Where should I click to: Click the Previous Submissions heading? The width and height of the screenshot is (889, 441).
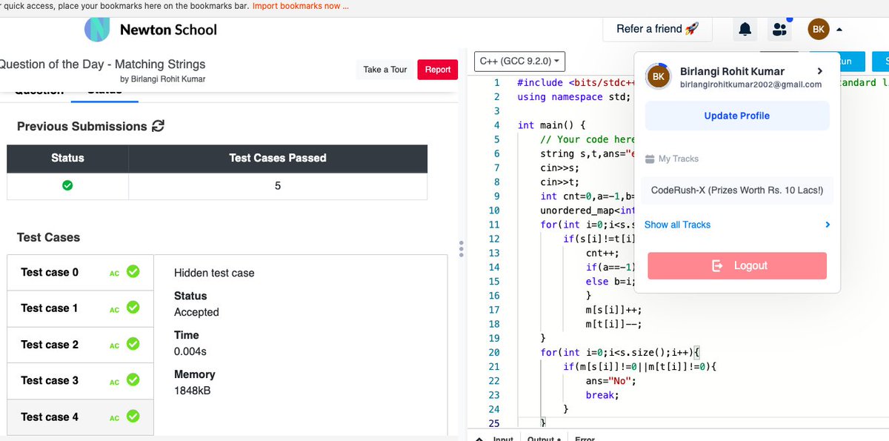pyautogui.click(x=82, y=126)
